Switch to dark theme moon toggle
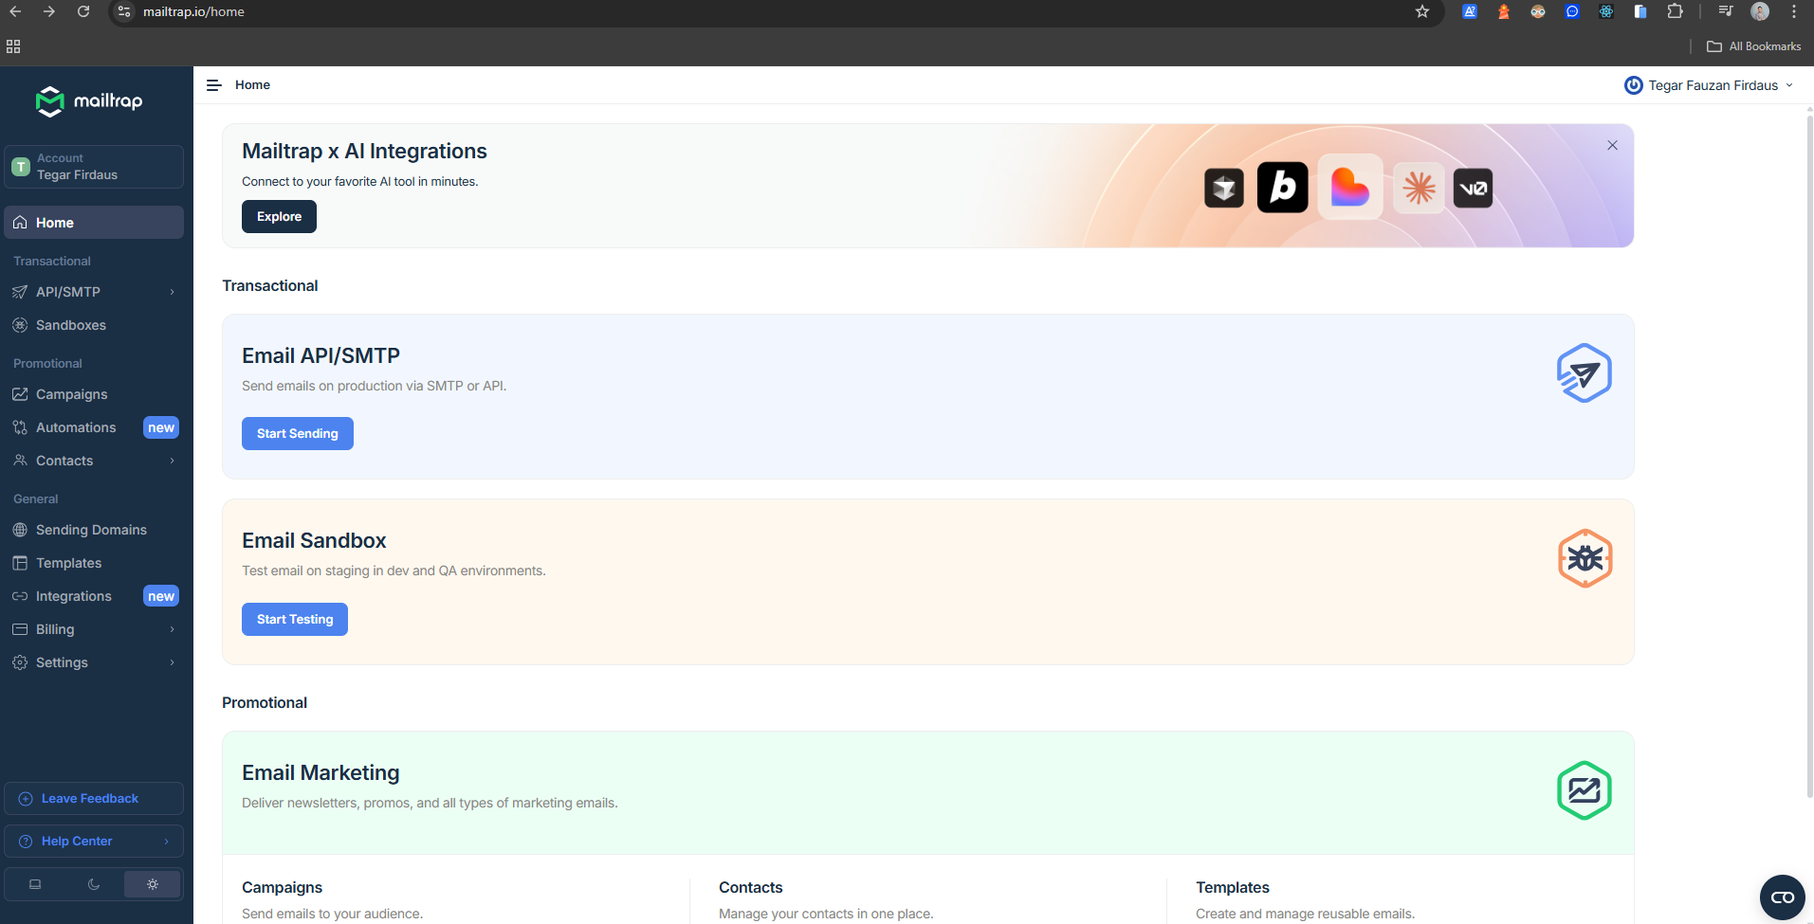Image resolution: width=1814 pixels, height=924 pixels. pyautogui.click(x=94, y=884)
